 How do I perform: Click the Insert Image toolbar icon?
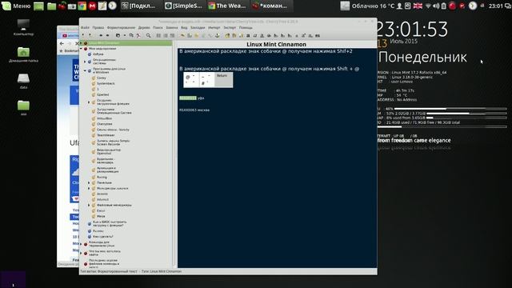[x=182, y=35]
